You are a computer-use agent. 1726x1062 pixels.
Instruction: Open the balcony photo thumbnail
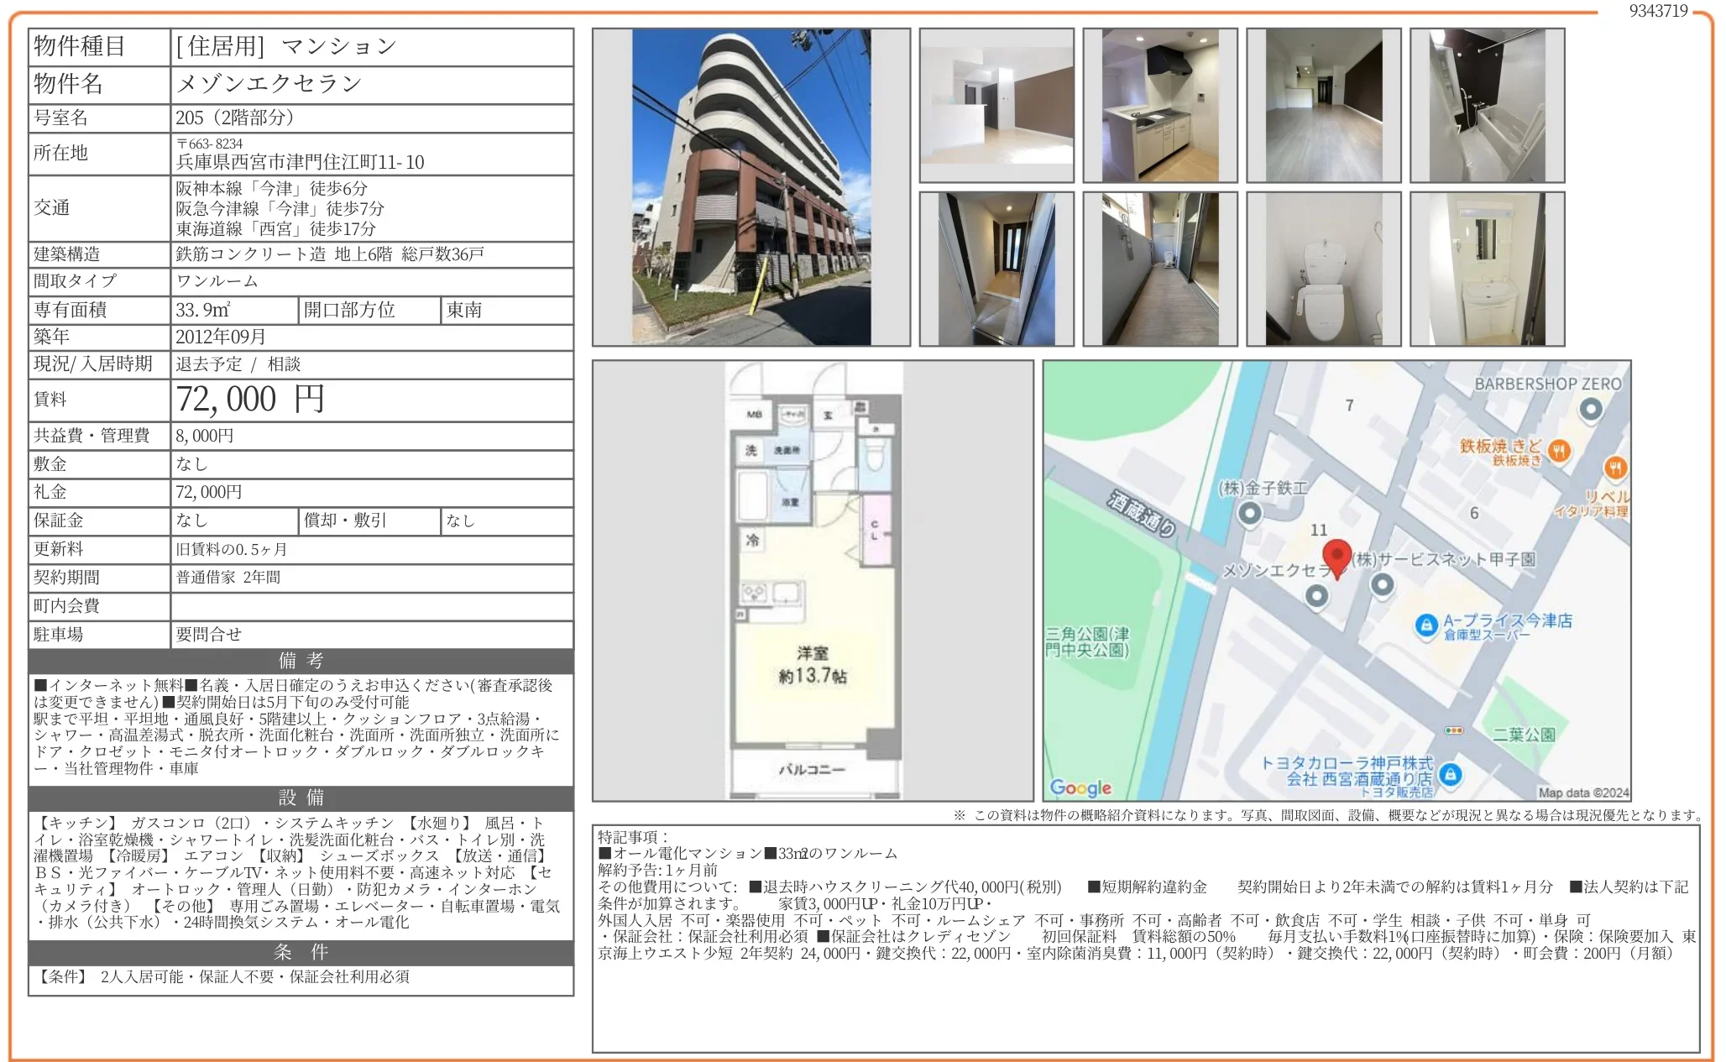[x=1159, y=269]
